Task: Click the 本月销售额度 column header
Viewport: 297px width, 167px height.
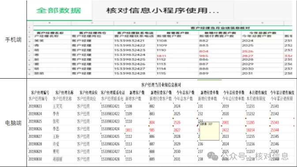Action: 258,92
